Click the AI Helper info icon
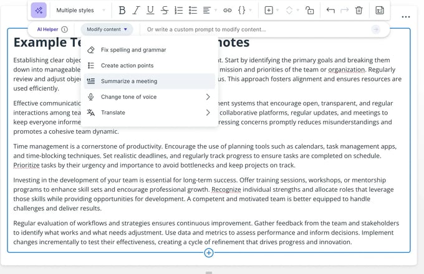Viewport: 424px width, 274px height. 64,29
